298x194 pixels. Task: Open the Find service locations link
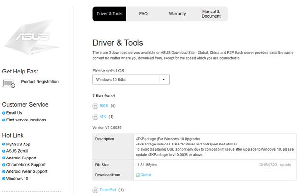26,120
